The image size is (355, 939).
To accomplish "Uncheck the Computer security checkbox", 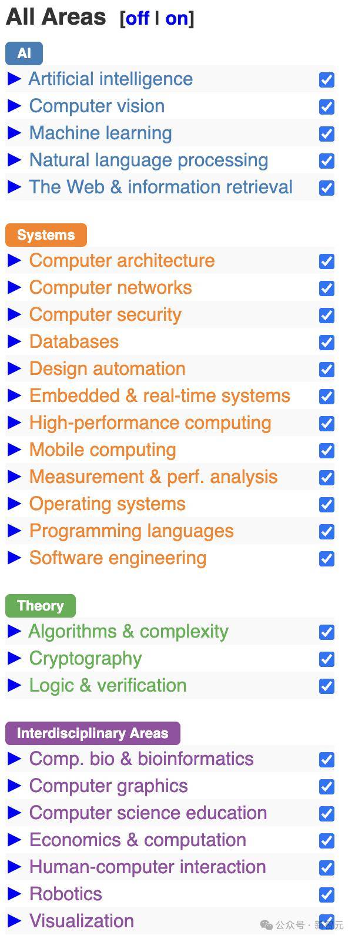I will (327, 315).
